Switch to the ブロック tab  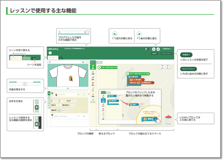[93, 62]
